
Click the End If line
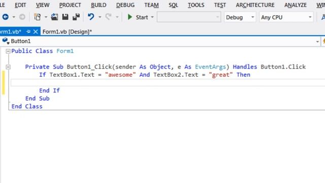pos(49,90)
